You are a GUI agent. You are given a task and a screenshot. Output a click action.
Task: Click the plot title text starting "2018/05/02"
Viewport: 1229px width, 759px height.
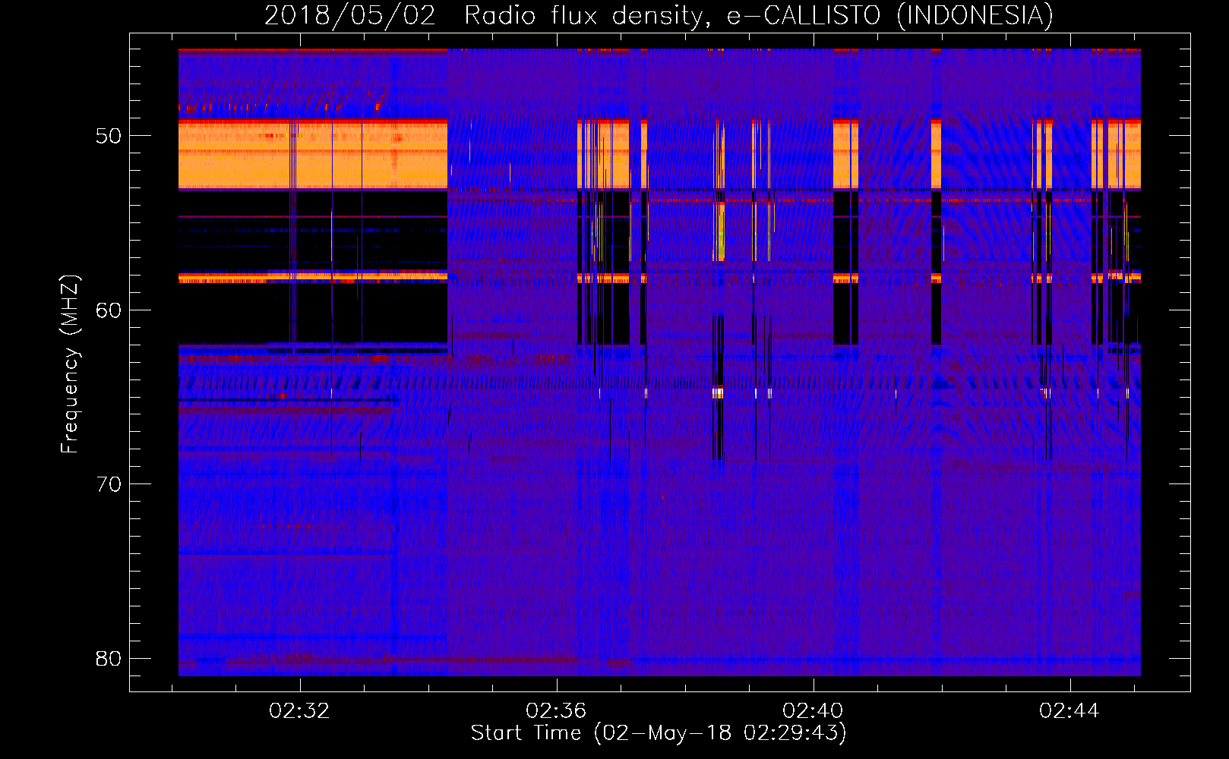pyautogui.click(x=659, y=16)
